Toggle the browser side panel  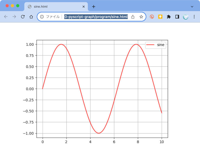click(177, 17)
